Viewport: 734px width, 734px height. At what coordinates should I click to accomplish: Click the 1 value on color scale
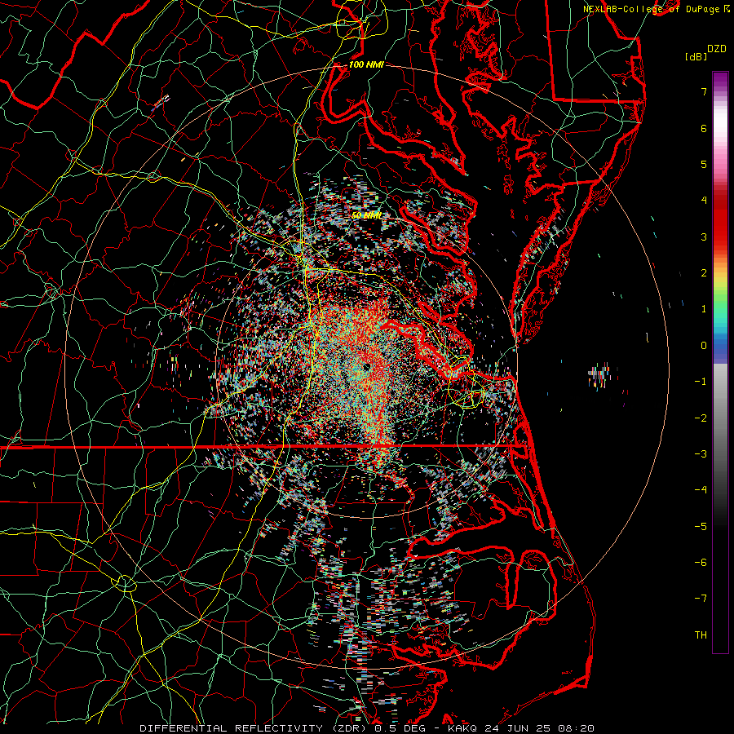[704, 309]
